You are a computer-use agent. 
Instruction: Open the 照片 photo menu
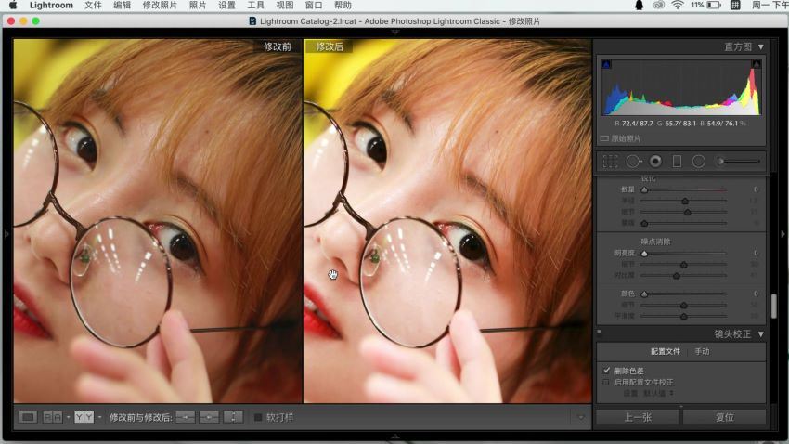pos(198,5)
